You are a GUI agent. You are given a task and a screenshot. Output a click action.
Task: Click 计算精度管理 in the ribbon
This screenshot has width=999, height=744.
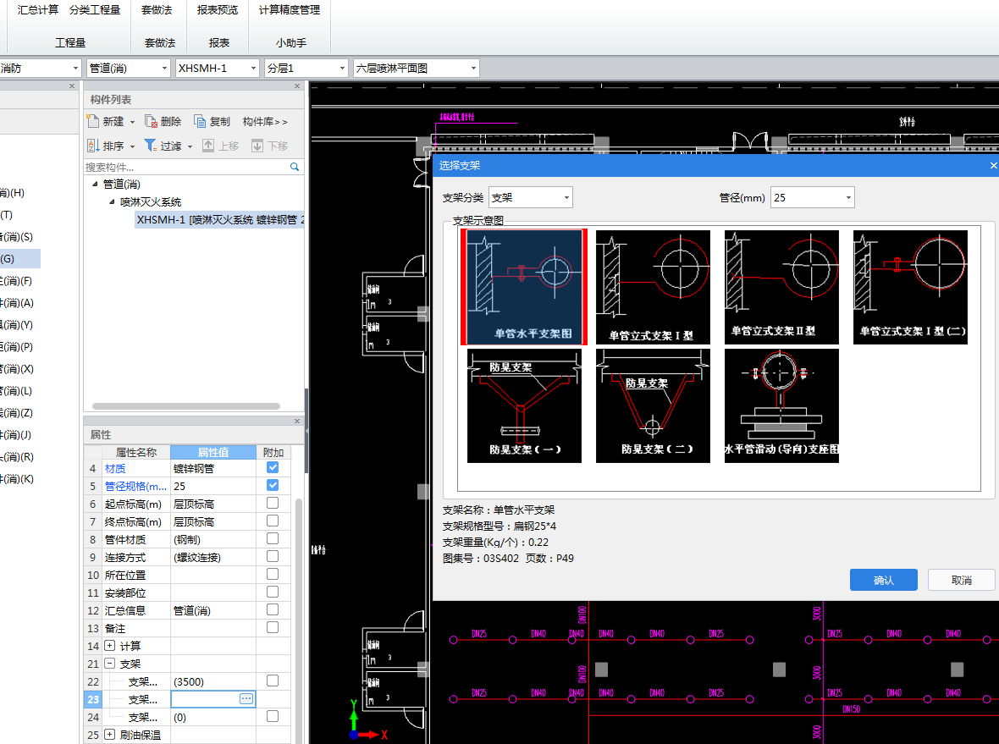290,9
